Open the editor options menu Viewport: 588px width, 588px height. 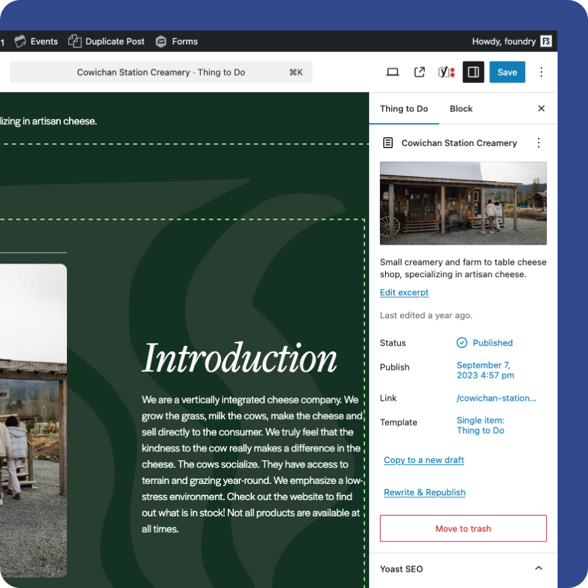coord(541,72)
